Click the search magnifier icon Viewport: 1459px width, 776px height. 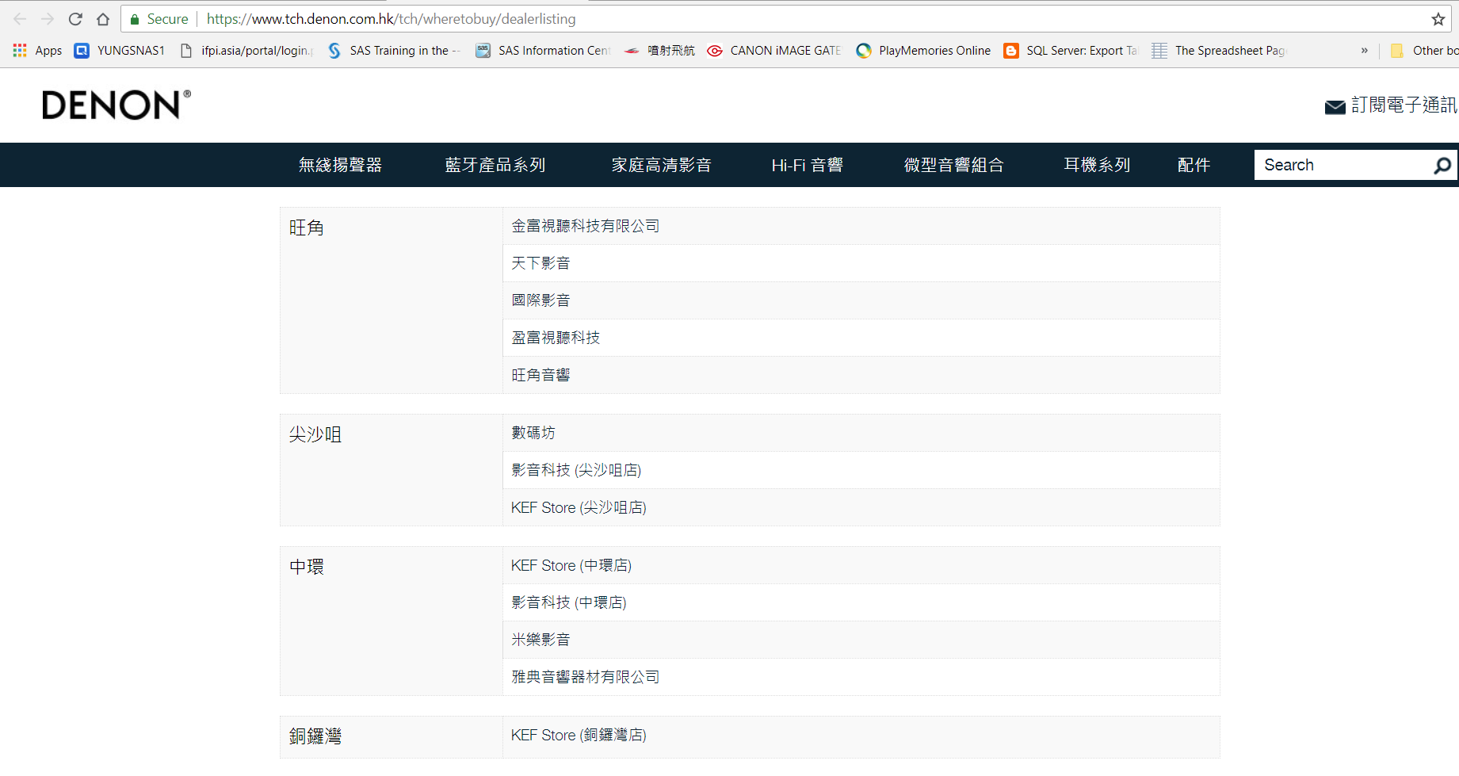[1442, 165]
